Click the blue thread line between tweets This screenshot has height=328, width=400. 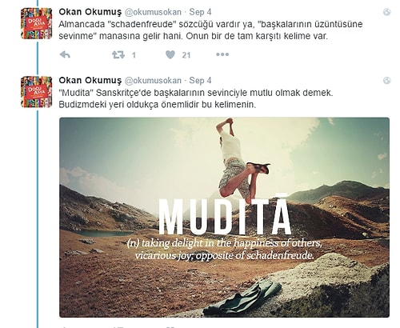pyautogui.click(x=38, y=58)
